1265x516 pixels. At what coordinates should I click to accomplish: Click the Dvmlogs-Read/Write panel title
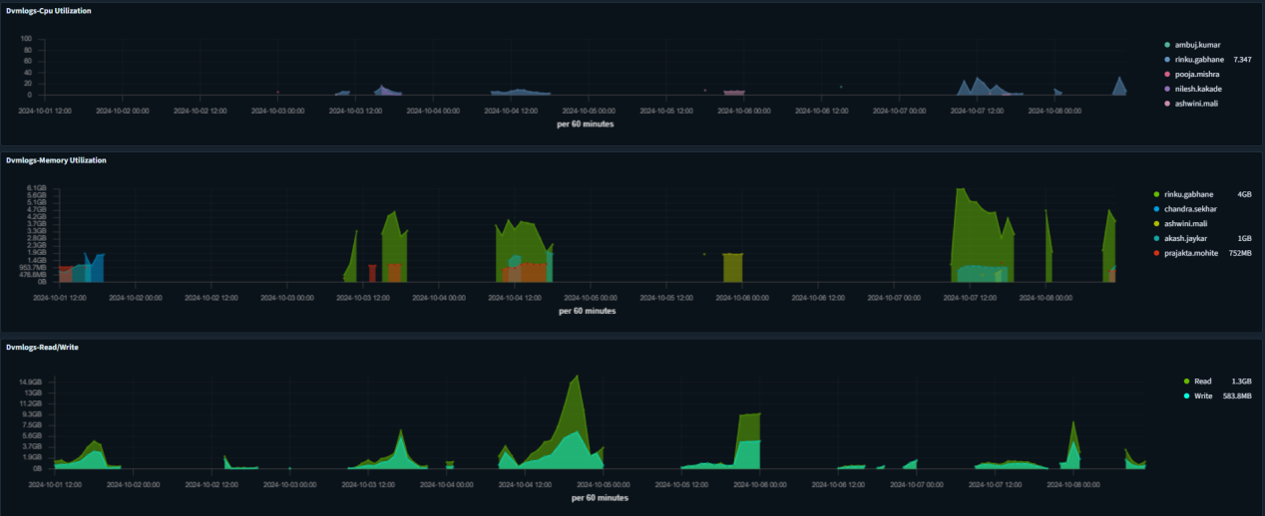pyautogui.click(x=43, y=347)
